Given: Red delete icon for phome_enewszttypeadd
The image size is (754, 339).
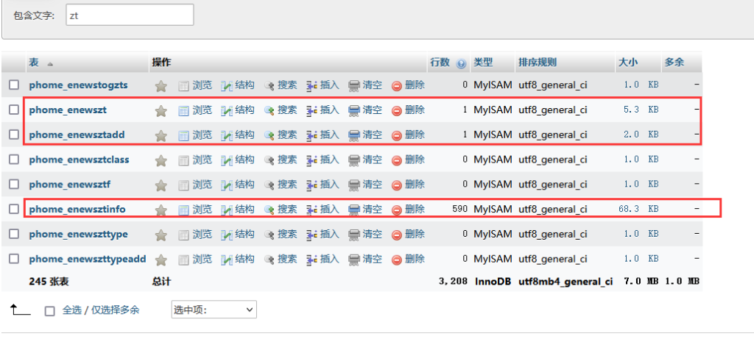Looking at the screenshot, I should click(x=397, y=260).
